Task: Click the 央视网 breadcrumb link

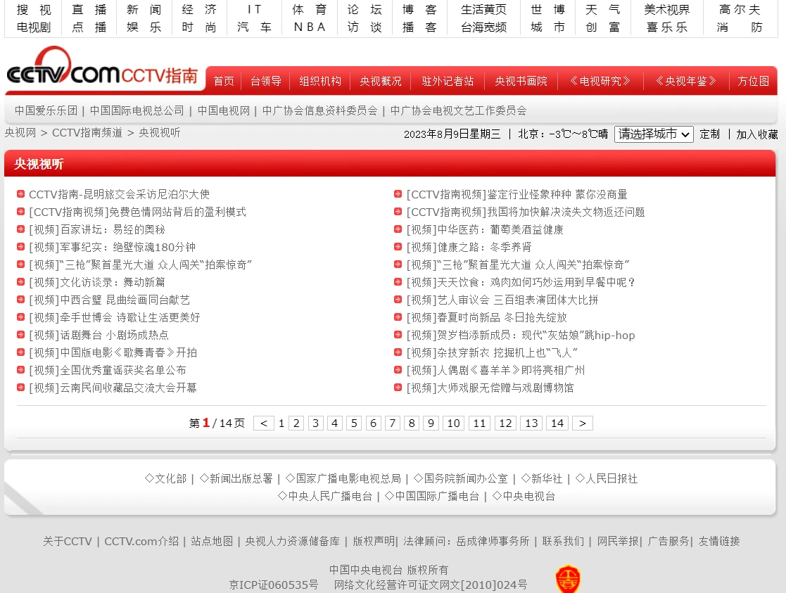Action: 20,132
